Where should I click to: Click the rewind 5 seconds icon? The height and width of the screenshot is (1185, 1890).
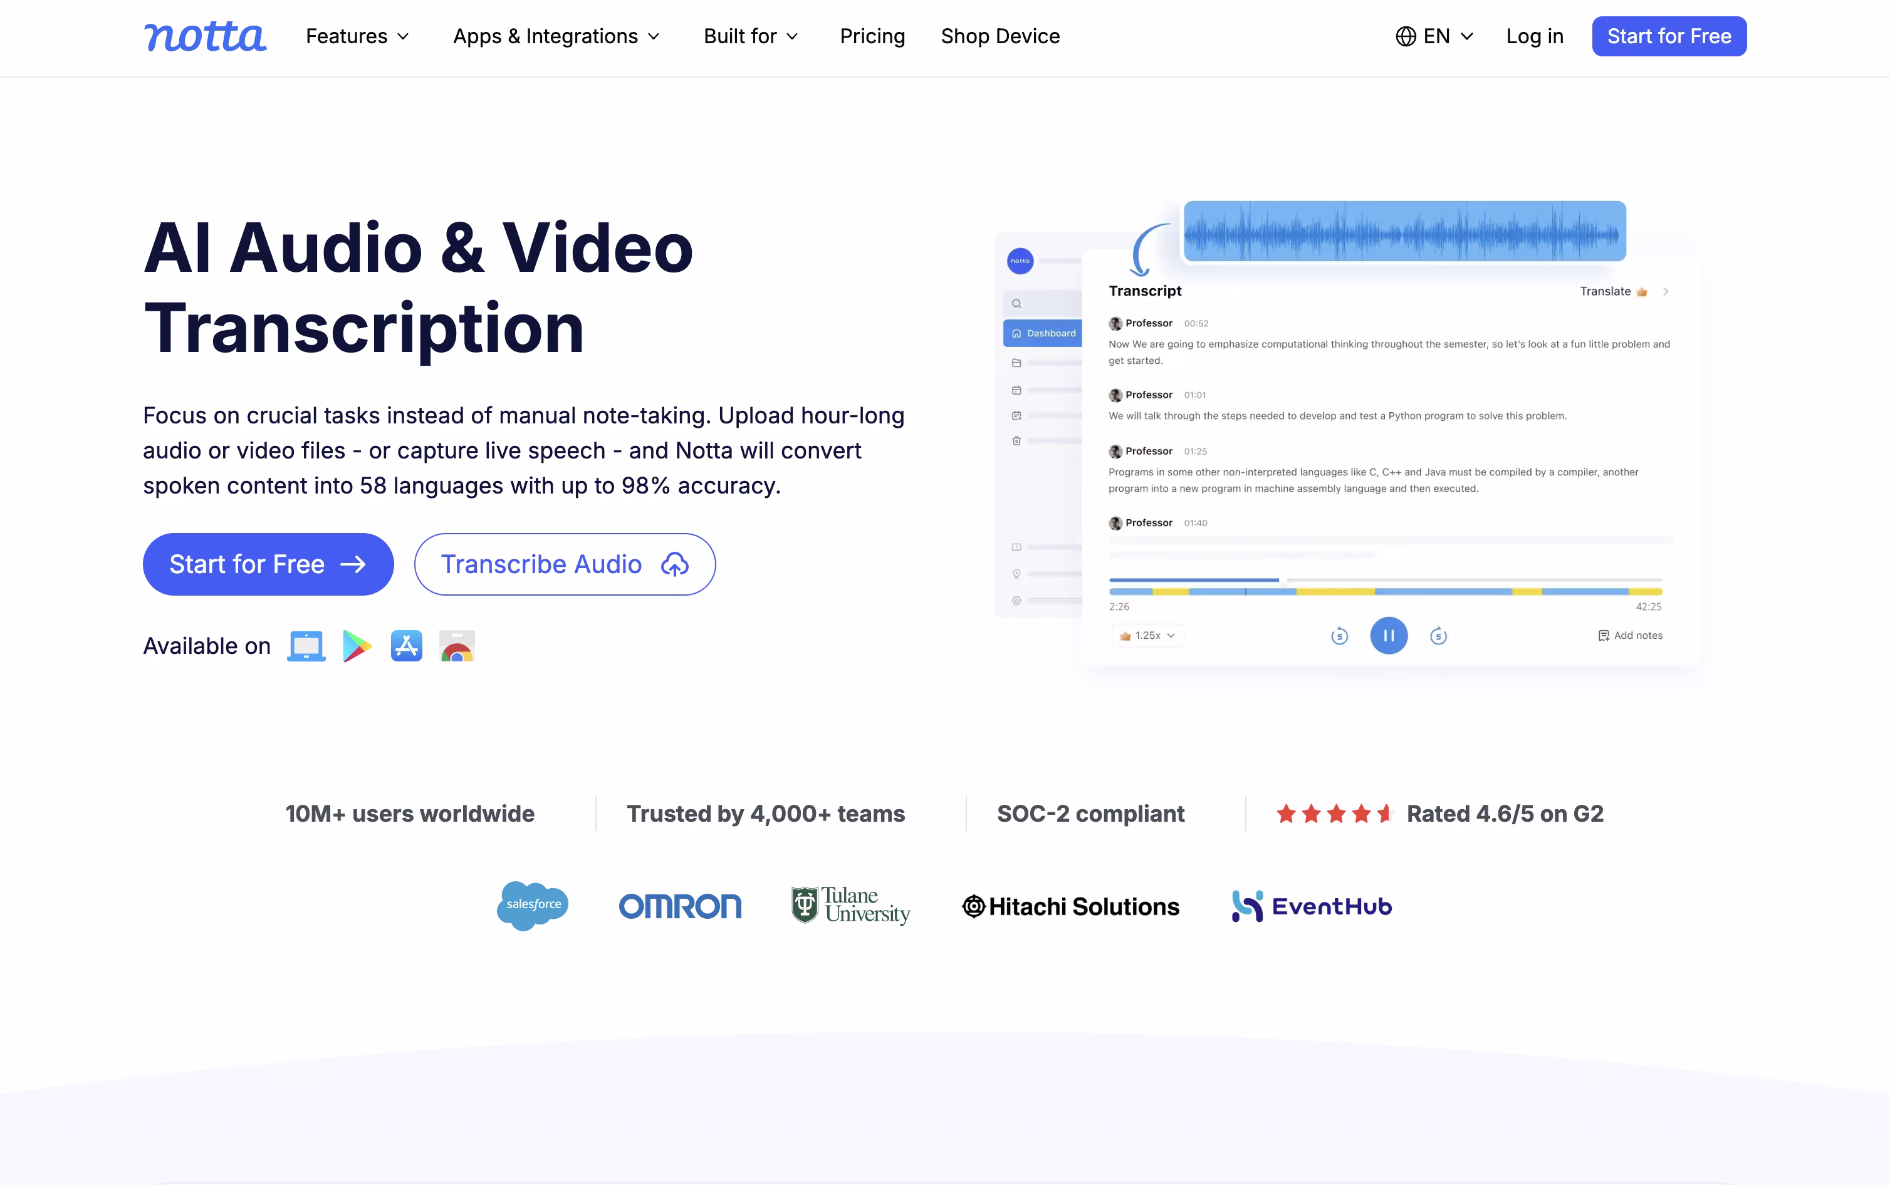(1340, 636)
